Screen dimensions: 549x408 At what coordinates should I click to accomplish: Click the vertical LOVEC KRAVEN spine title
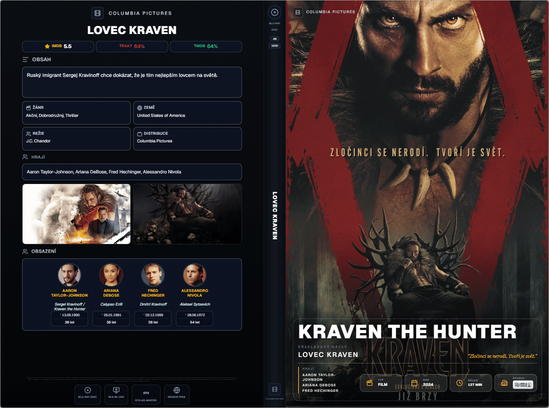275,215
